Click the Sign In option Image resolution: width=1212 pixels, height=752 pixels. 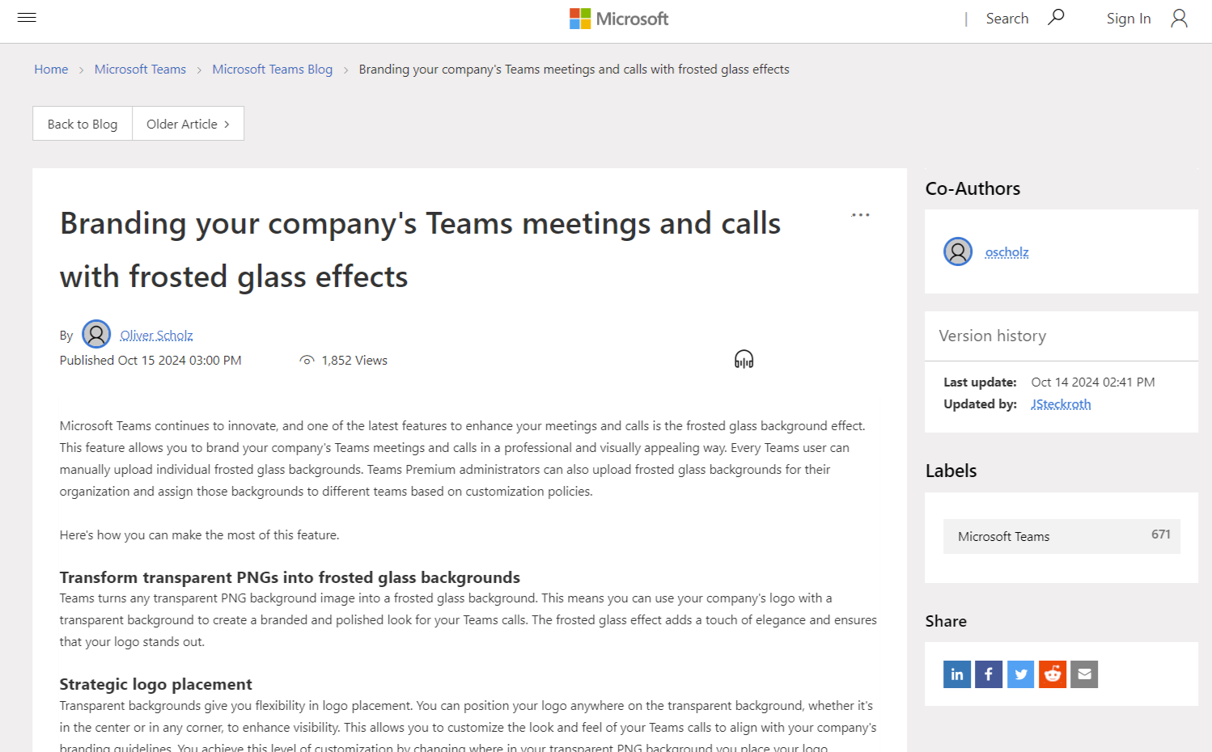[x=1128, y=18]
